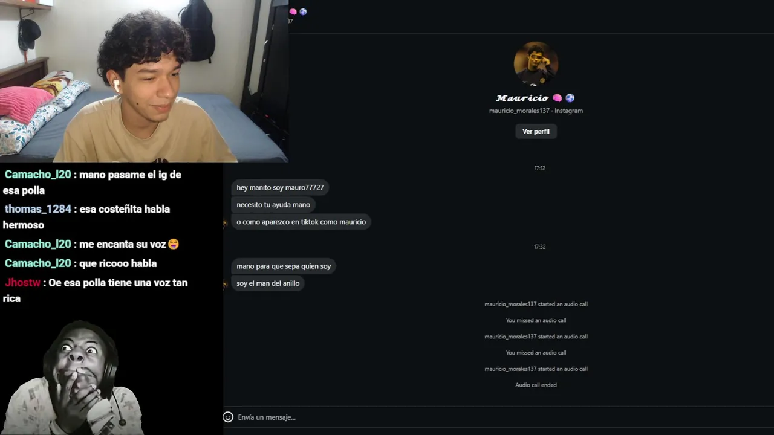Click Mauricio's large profile avatar

(x=536, y=63)
